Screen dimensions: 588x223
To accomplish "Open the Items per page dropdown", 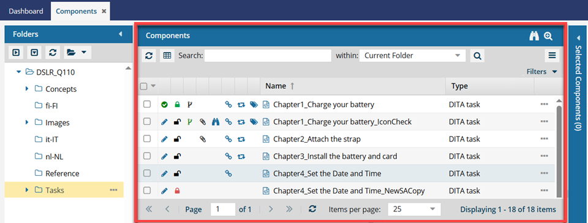I will 414,209.
